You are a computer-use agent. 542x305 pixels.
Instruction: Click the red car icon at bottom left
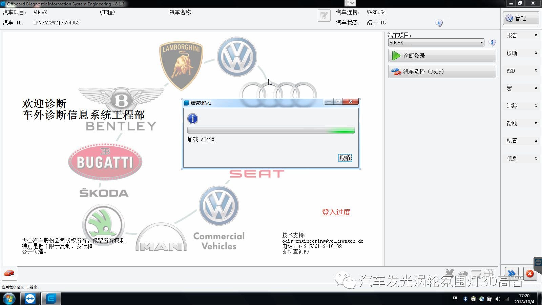(x=9, y=273)
